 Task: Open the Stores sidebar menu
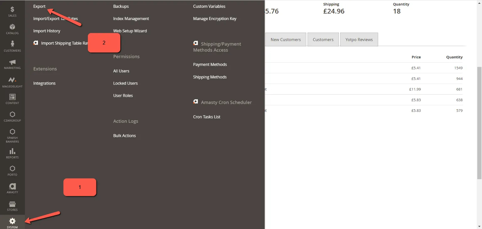(12, 206)
